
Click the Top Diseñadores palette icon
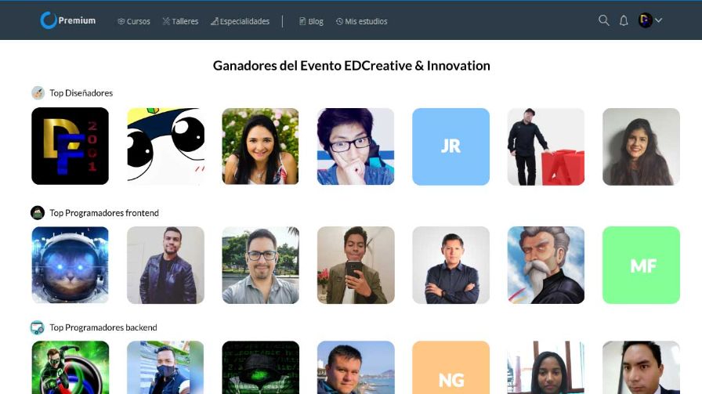point(38,92)
